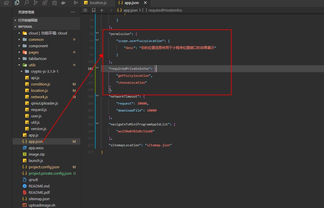Collapse the sidebar with the arrow icon
Viewport: 324px width, 208px height.
click(76, 3)
